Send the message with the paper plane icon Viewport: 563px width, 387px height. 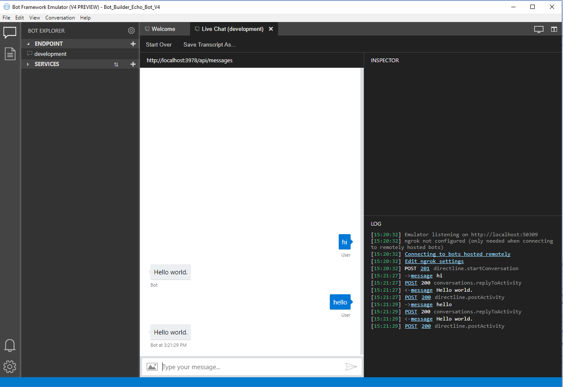pos(351,367)
